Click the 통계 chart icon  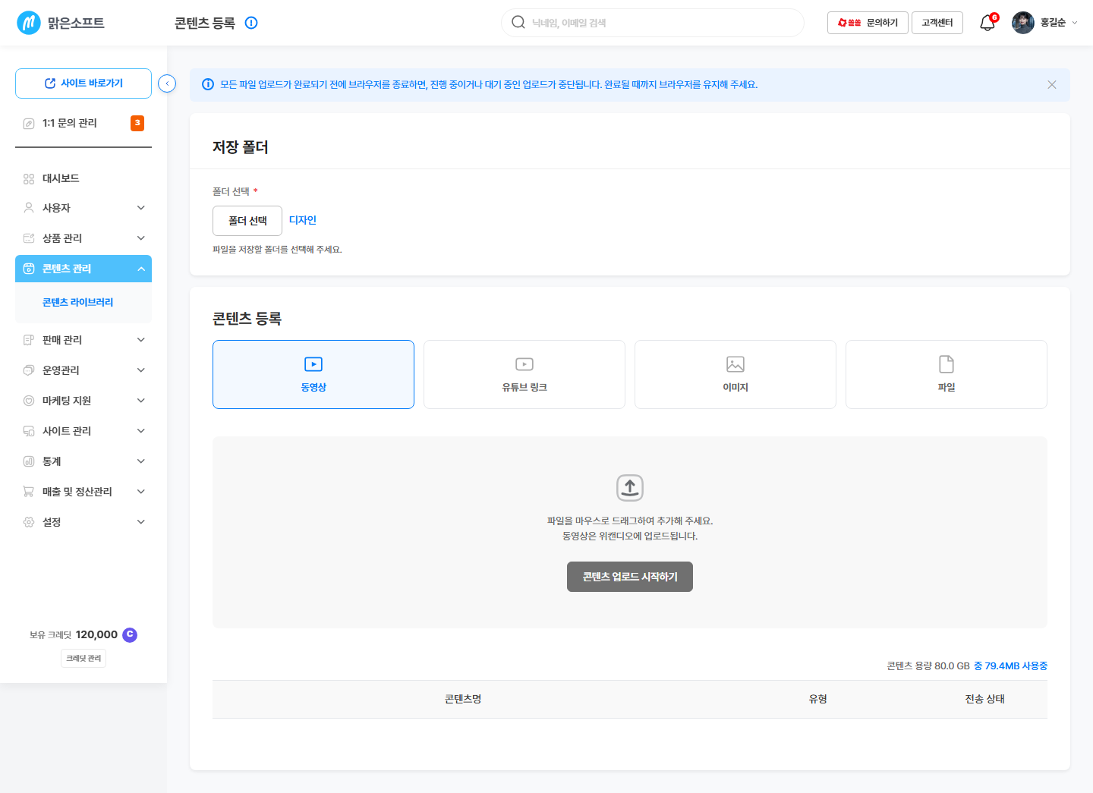point(29,461)
